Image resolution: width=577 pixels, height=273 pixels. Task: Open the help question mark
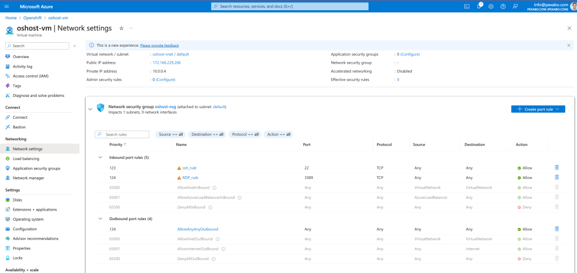coord(503,7)
